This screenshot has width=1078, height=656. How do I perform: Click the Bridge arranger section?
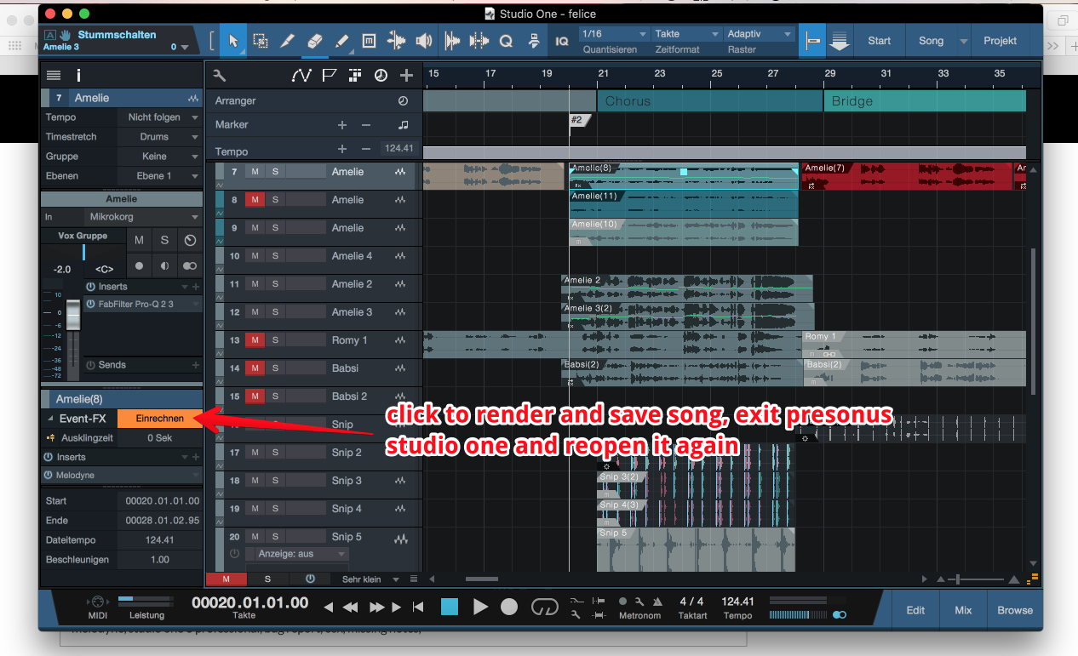point(925,101)
